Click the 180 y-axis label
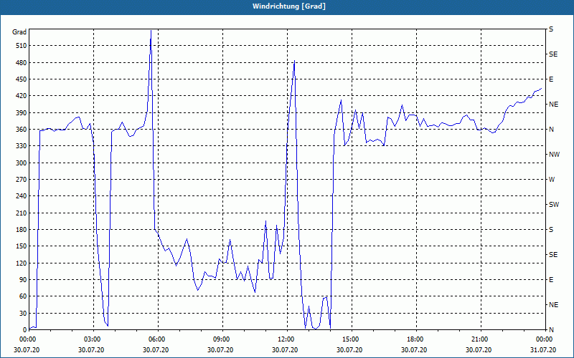The height and width of the screenshot is (358, 574). click(22, 230)
